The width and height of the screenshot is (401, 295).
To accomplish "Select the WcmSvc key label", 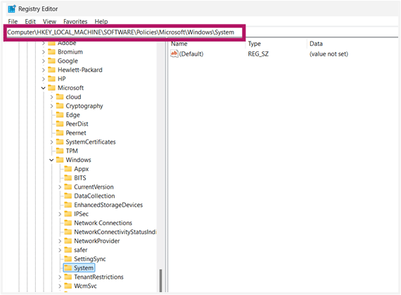I will pyautogui.click(x=85, y=286).
